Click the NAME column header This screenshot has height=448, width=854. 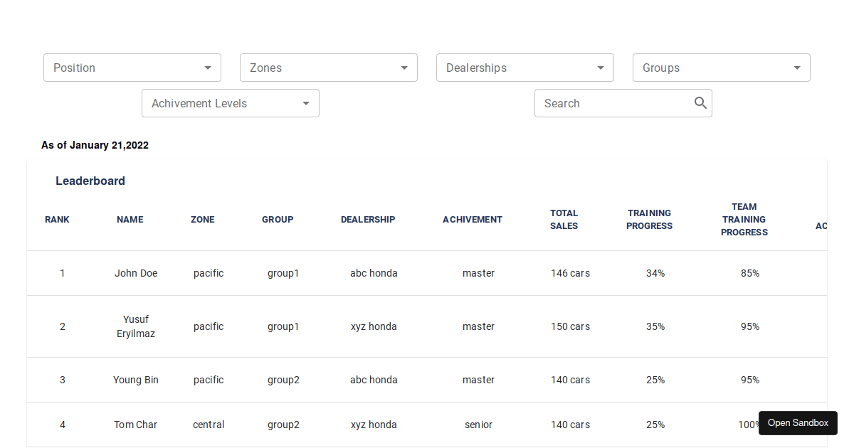pyautogui.click(x=130, y=219)
